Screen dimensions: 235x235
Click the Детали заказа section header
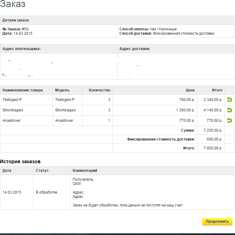pos(16,20)
